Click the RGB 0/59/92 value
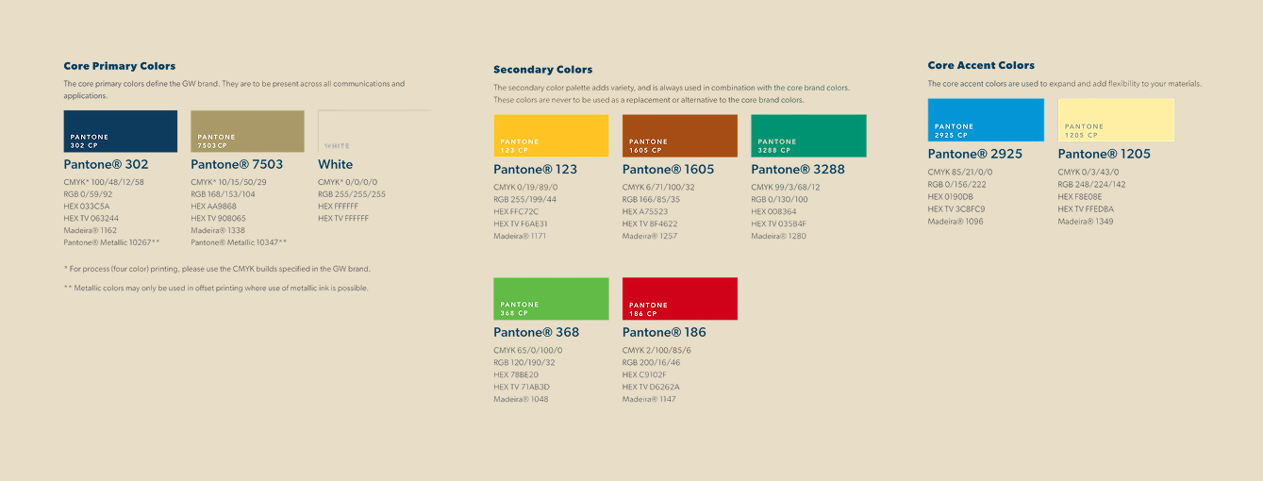The image size is (1263, 481). coord(88,194)
